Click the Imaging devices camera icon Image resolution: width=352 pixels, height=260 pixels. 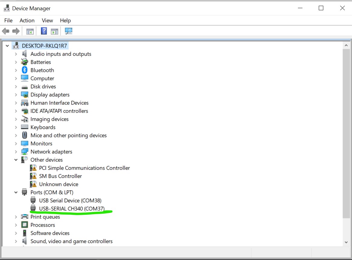(24, 119)
